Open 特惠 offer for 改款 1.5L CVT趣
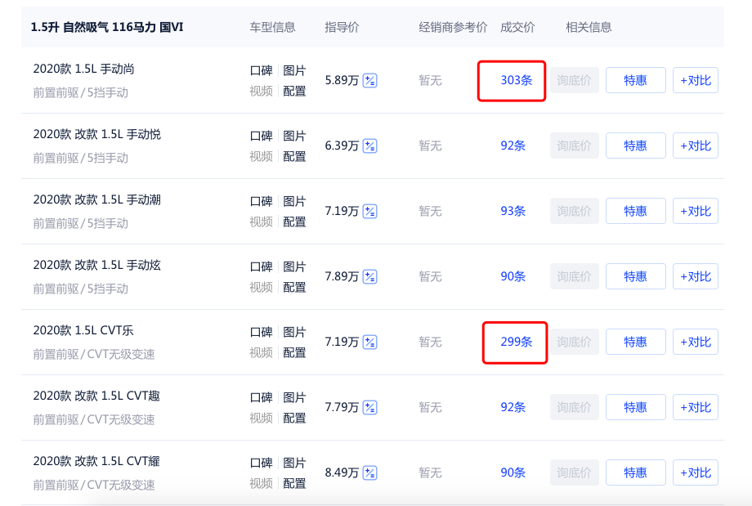 [x=635, y=407]
